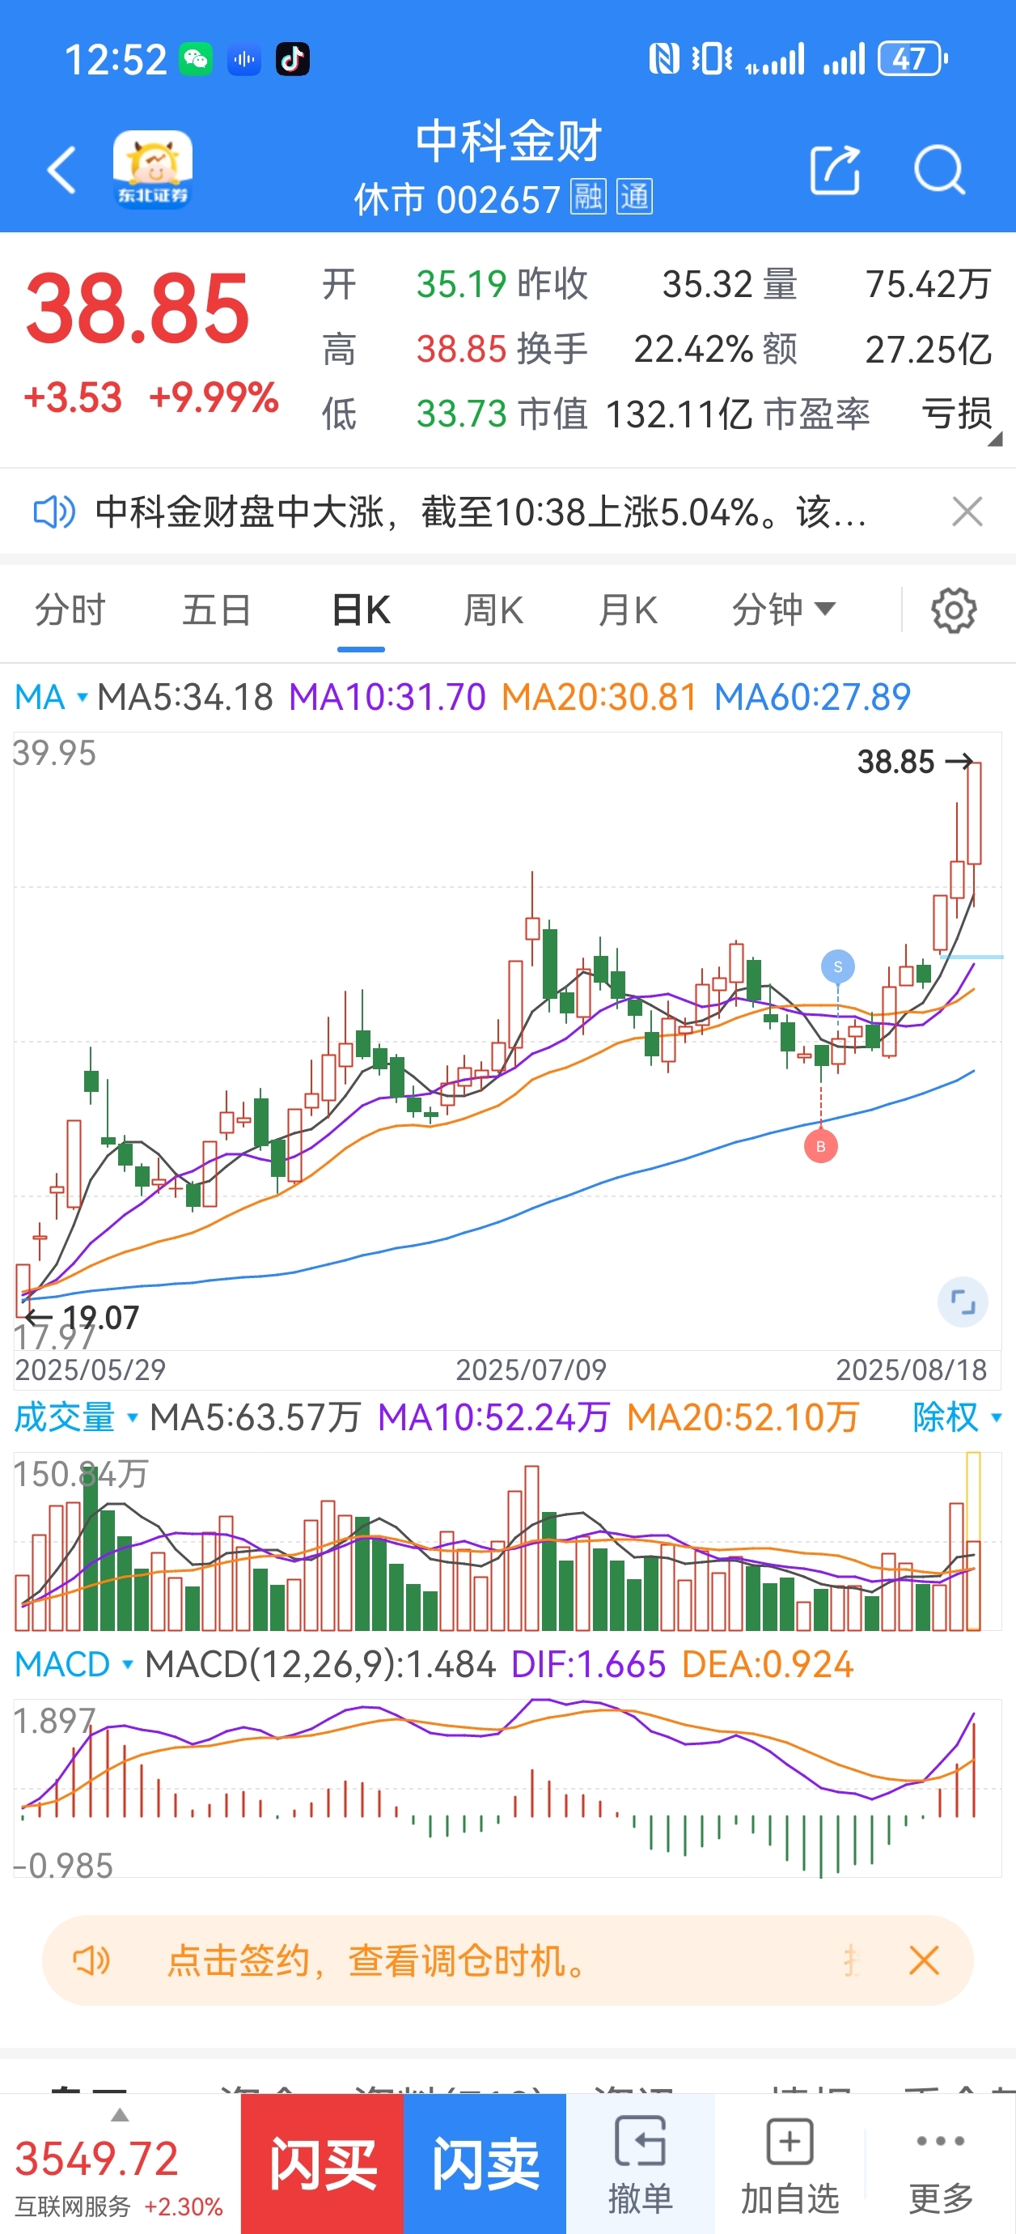Switch to the 月K tab
The width and height of the screenshot is (1016, 2234).
[x=629, y=609]
